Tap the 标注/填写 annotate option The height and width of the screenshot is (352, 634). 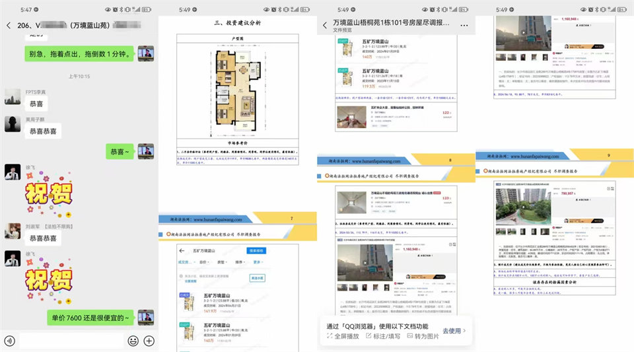point(385,336)
